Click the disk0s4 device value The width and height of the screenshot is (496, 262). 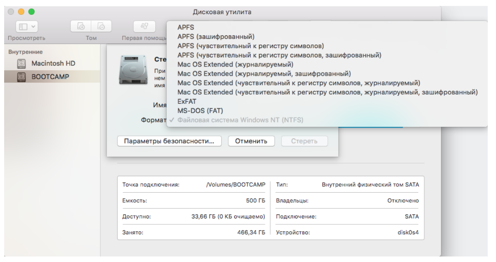point(408,232)
